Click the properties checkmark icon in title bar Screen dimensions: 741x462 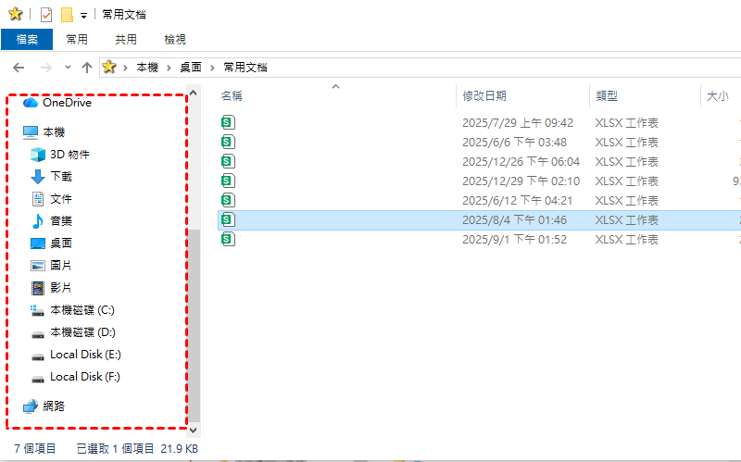pos(46,15)
